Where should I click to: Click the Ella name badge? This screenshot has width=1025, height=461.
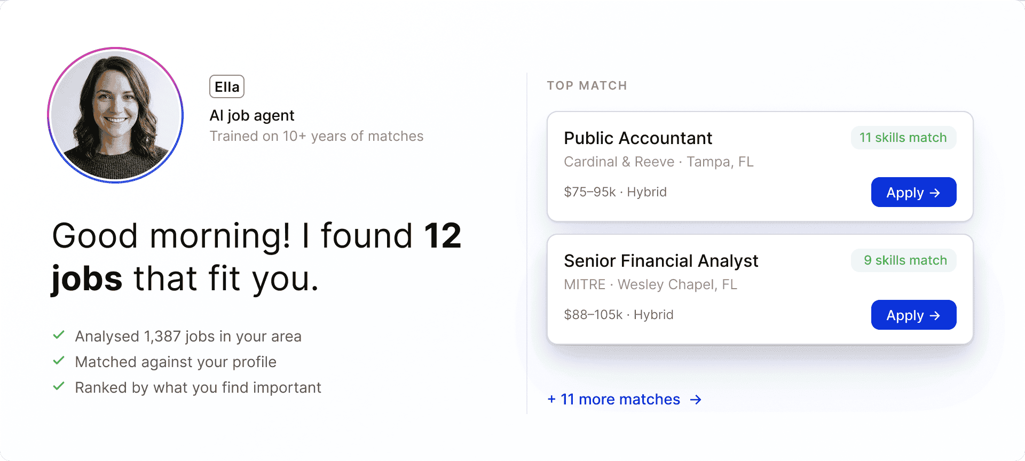[227, 86]
